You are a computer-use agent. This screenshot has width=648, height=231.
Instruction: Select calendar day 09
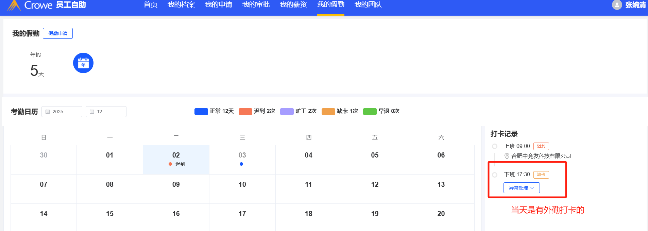(x=176, y=189)
